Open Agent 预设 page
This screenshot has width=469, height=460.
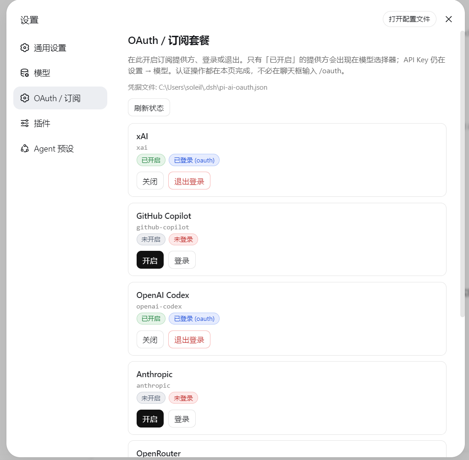pyautogui.click(x=60, y=148)
